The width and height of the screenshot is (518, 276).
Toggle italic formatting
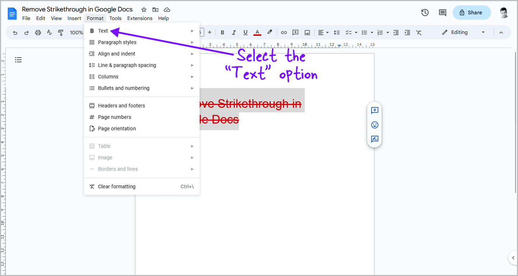(x=234, y=32)
